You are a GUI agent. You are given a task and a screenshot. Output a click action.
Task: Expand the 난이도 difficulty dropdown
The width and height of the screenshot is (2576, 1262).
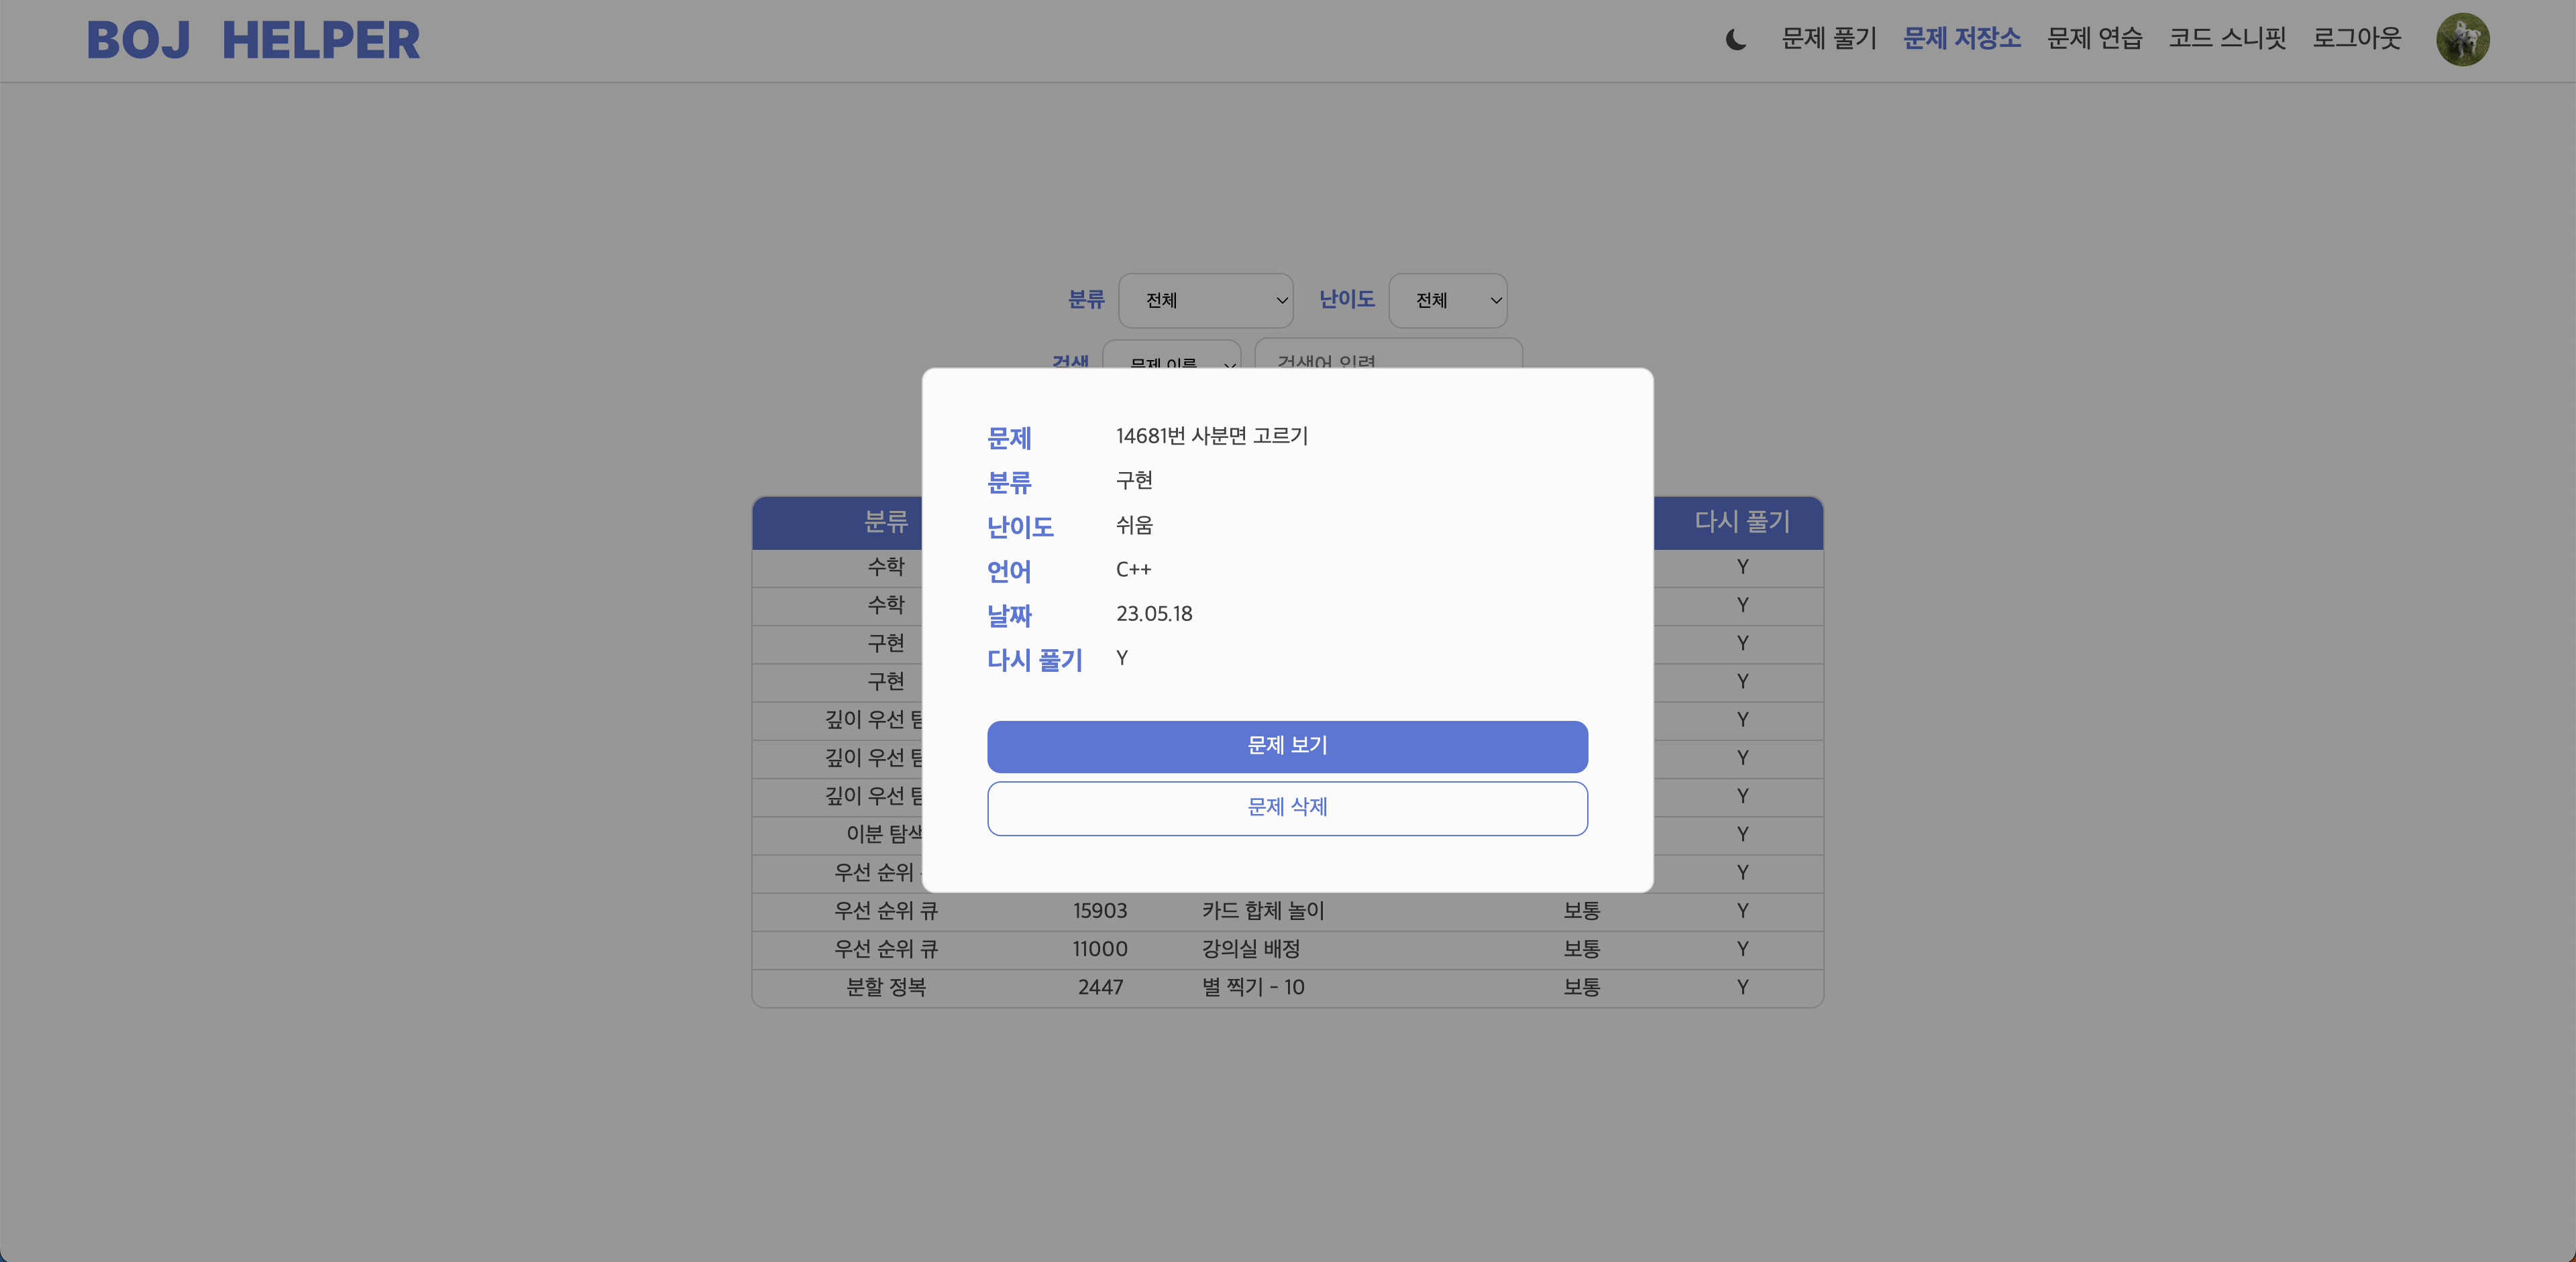[1447, 300]
